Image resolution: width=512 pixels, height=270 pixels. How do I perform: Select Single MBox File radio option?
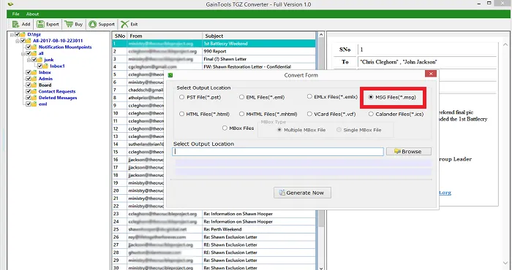[x=339, y=130]
